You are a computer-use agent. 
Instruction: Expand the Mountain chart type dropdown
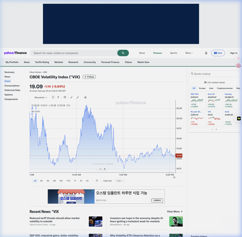click(x=41, y=97)
